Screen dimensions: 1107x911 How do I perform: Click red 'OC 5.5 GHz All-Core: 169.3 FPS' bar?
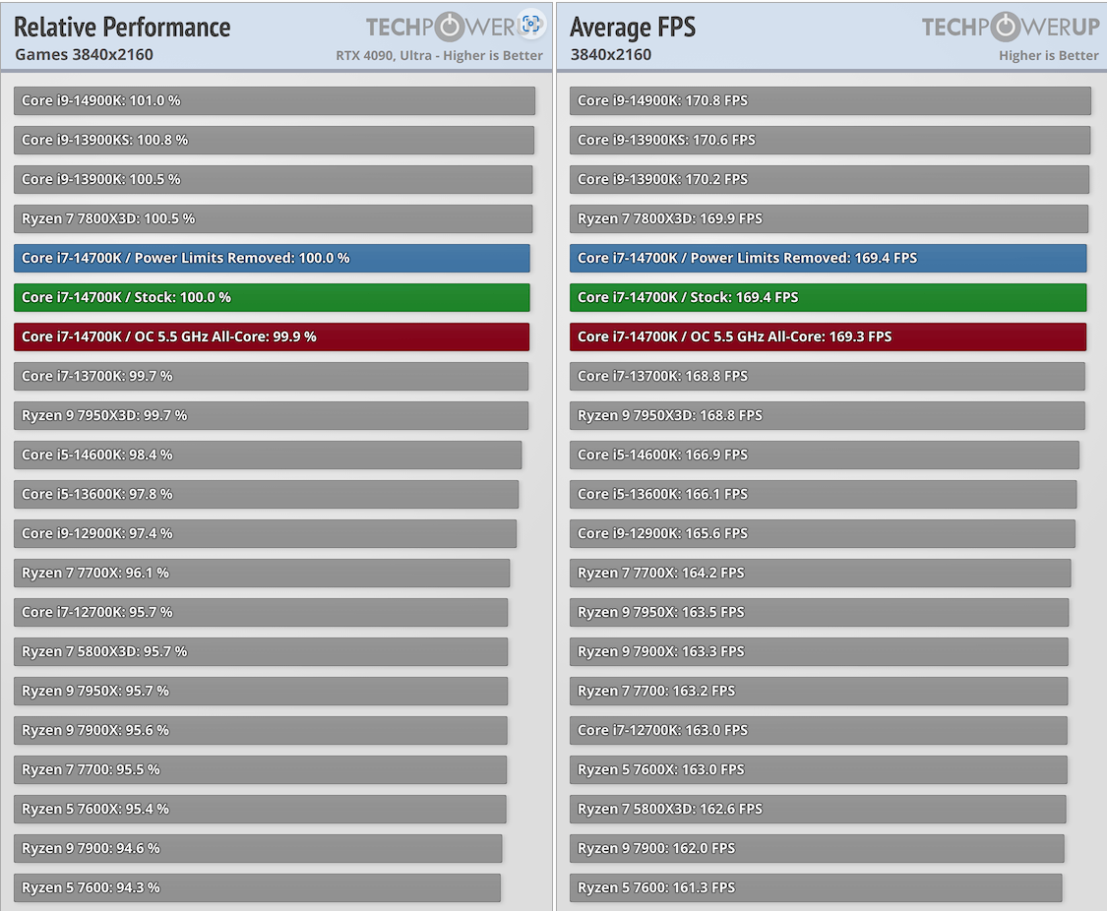click(x=829, y=337)
